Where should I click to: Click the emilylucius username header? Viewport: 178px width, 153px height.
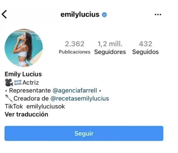pyautogui.click(x=80, y=14)
